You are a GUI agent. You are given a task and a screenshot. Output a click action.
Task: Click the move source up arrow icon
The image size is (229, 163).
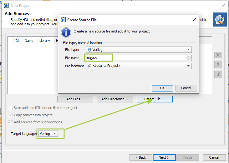[x=218, y=65]
